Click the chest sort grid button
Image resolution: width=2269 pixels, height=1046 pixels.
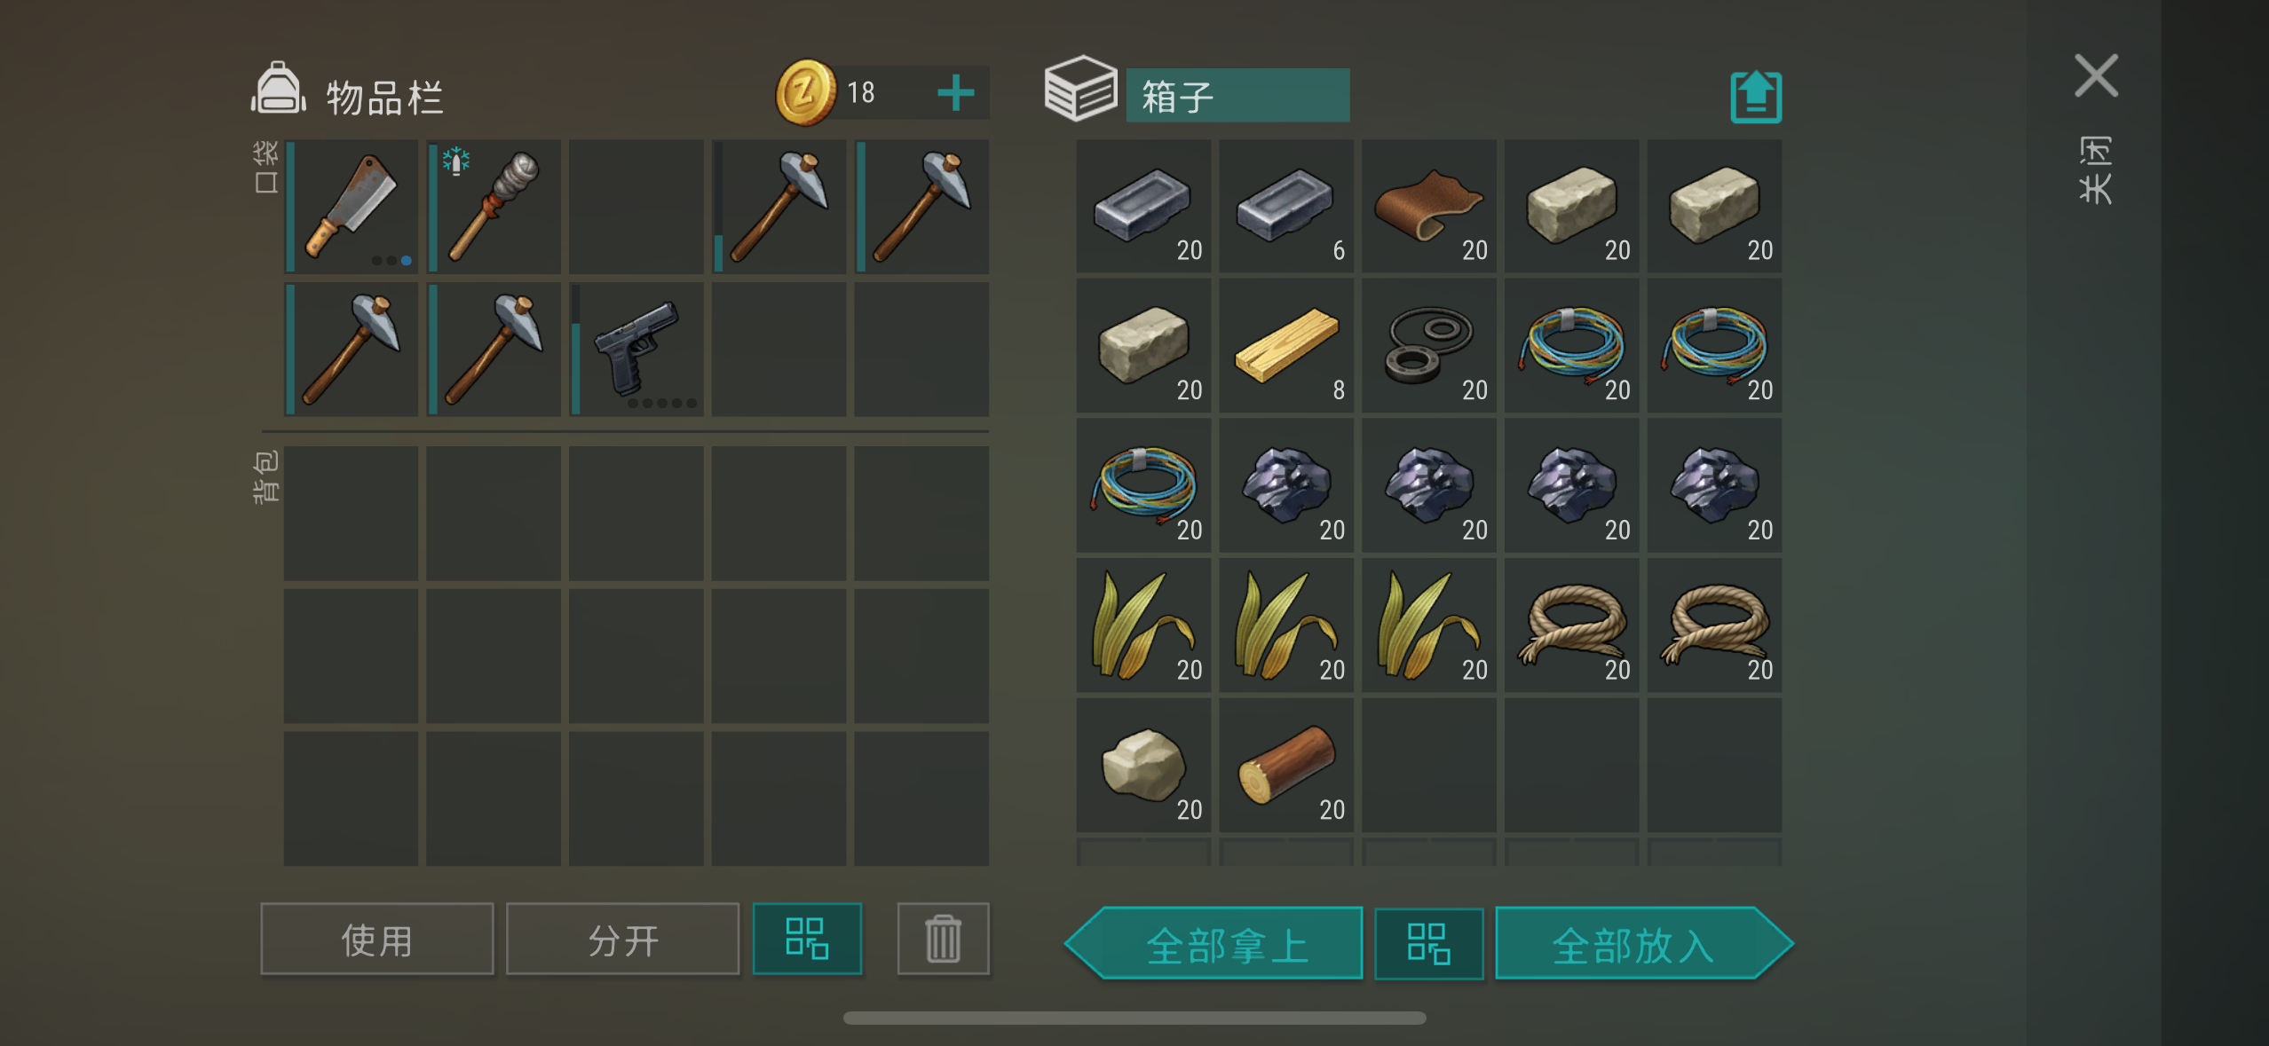(x=1428, y=943)
